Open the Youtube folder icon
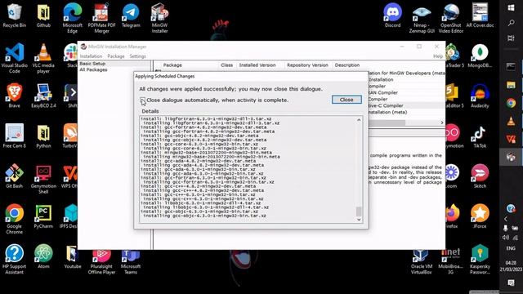The image size is (523, 294). pyautogui.click(x=73, y=256)
